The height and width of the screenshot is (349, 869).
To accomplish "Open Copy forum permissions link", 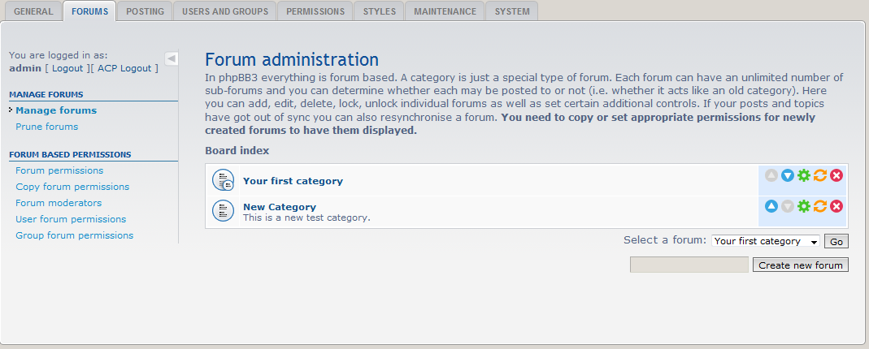I will coord(72,187).
